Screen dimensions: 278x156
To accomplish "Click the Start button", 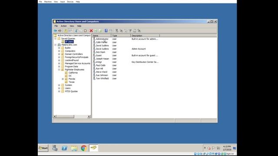I will 43,148.
